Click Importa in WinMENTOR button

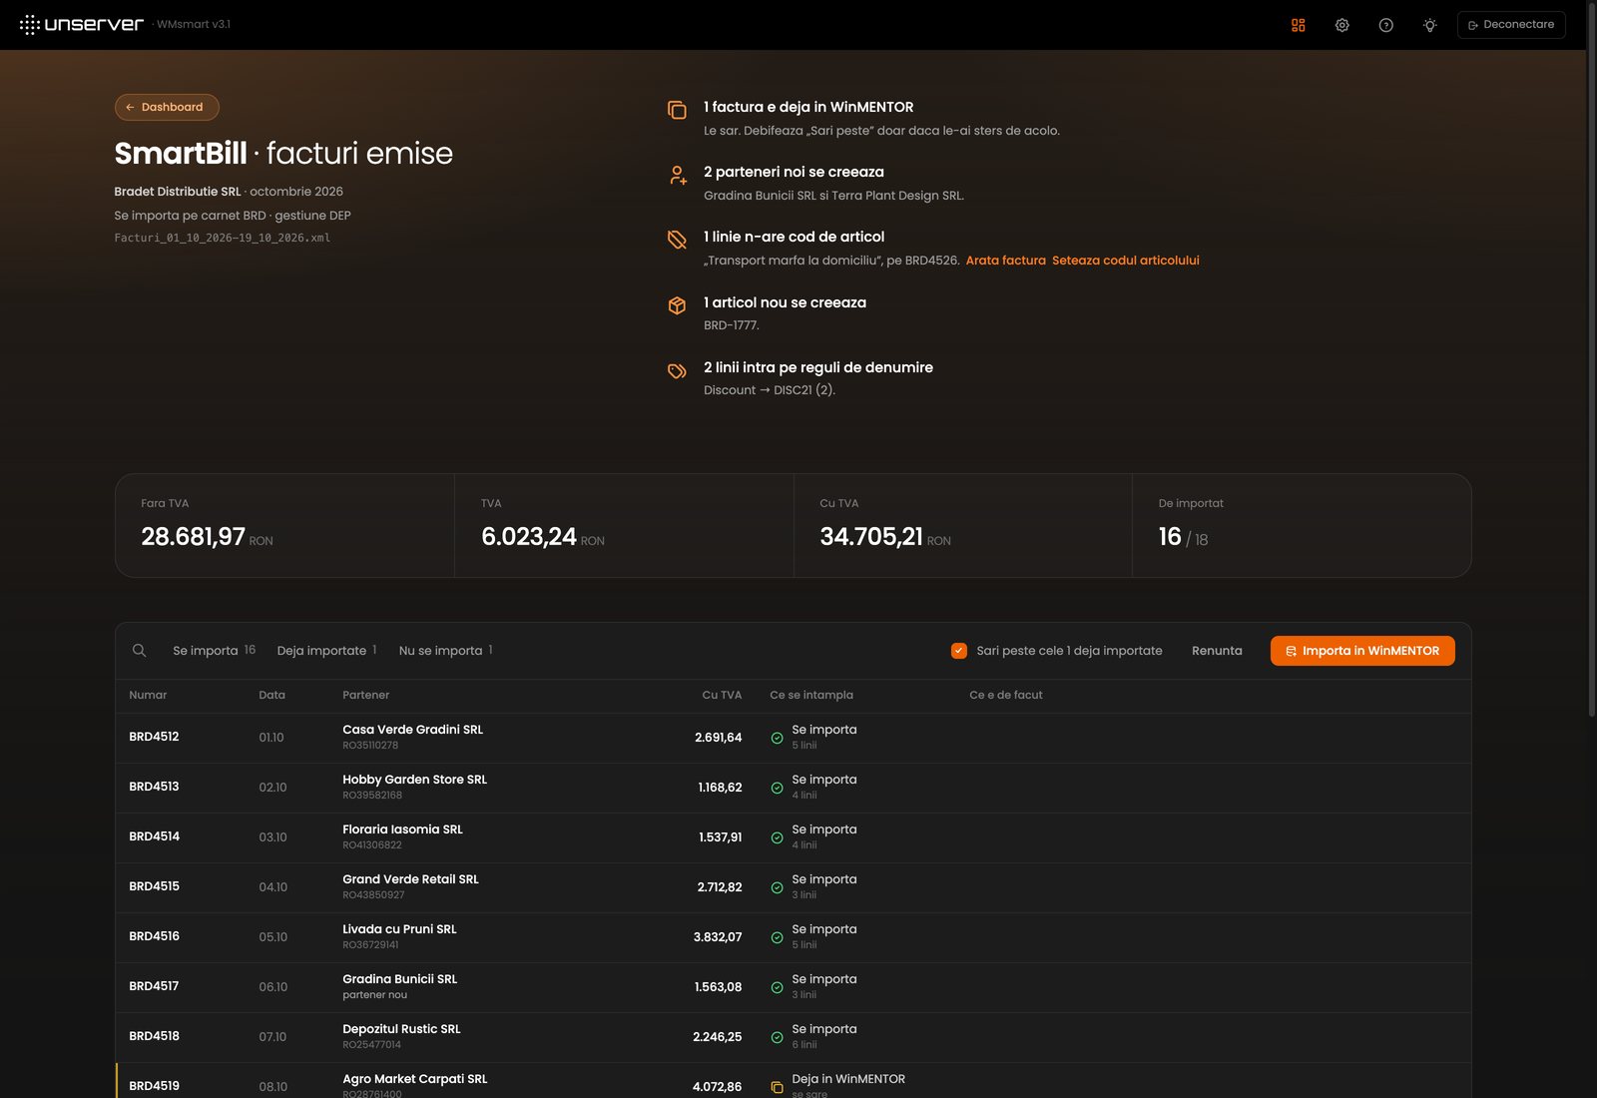[1362, 651]
